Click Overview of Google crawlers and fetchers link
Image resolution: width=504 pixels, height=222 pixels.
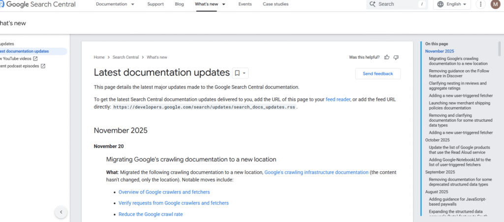click(164, 192)
